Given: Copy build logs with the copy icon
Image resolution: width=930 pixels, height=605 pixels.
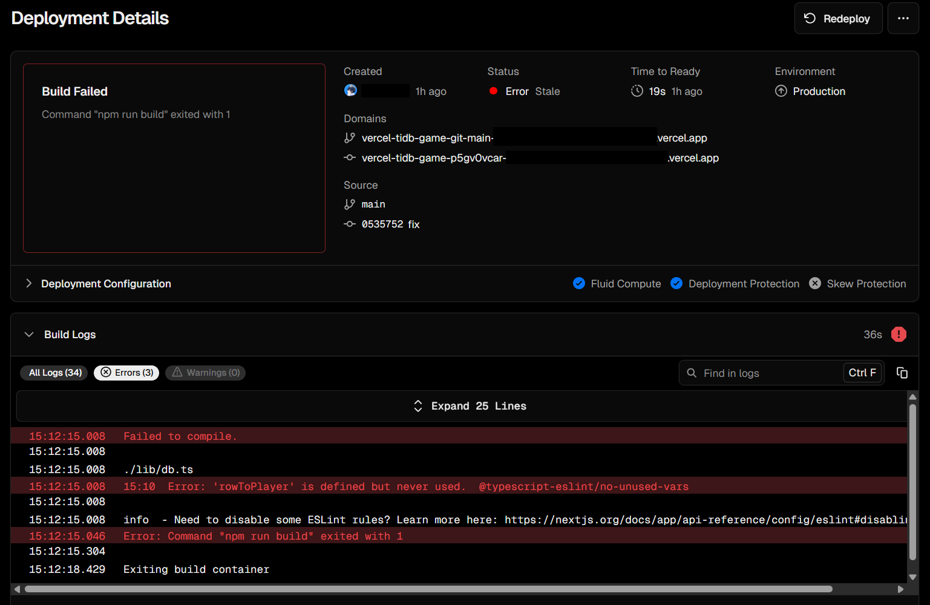Looking at the screenshot, I should (x=902, y=373).
